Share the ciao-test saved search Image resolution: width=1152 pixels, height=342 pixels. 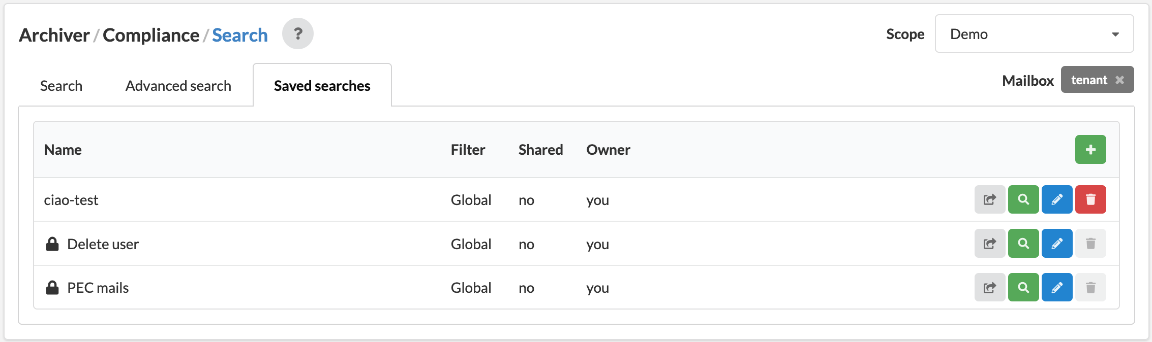tap(990, 199)
